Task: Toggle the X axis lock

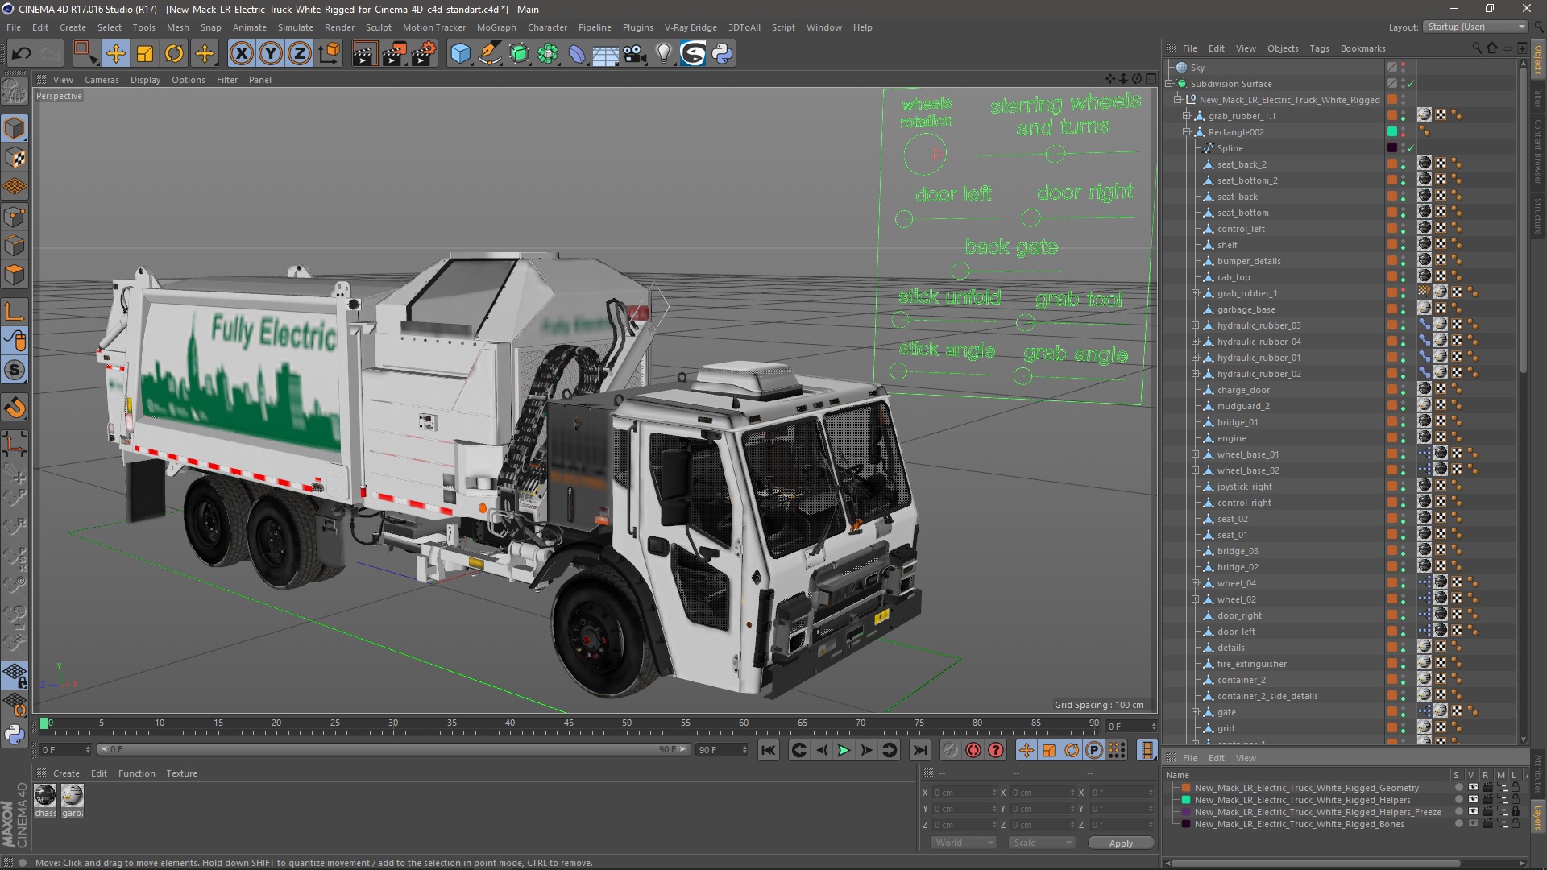Action: (241, 54)
